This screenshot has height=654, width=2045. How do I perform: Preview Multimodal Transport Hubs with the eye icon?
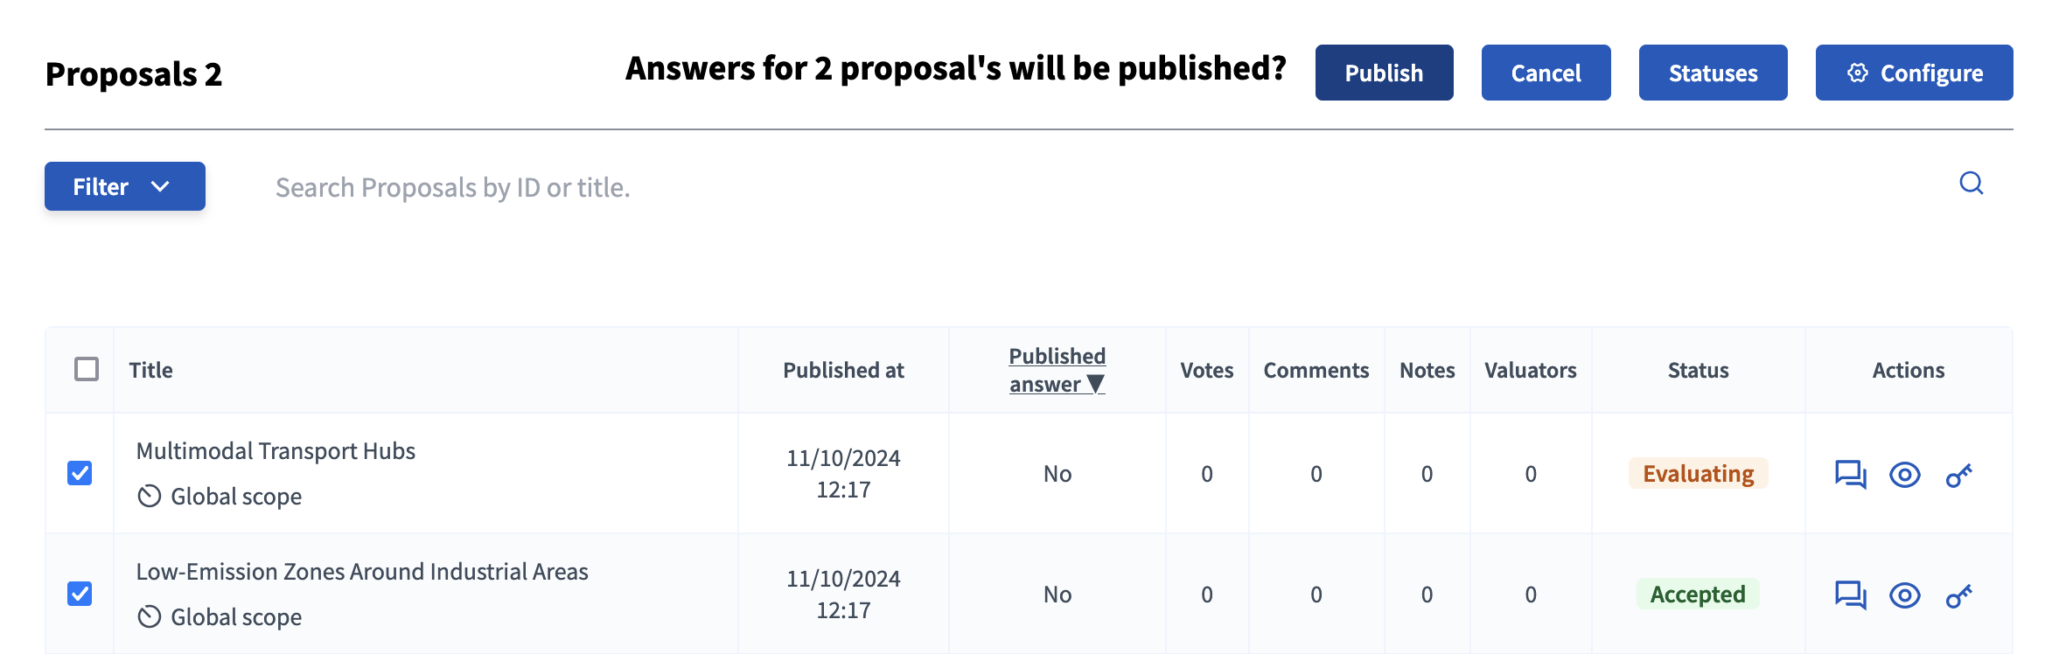[1905, 475]
